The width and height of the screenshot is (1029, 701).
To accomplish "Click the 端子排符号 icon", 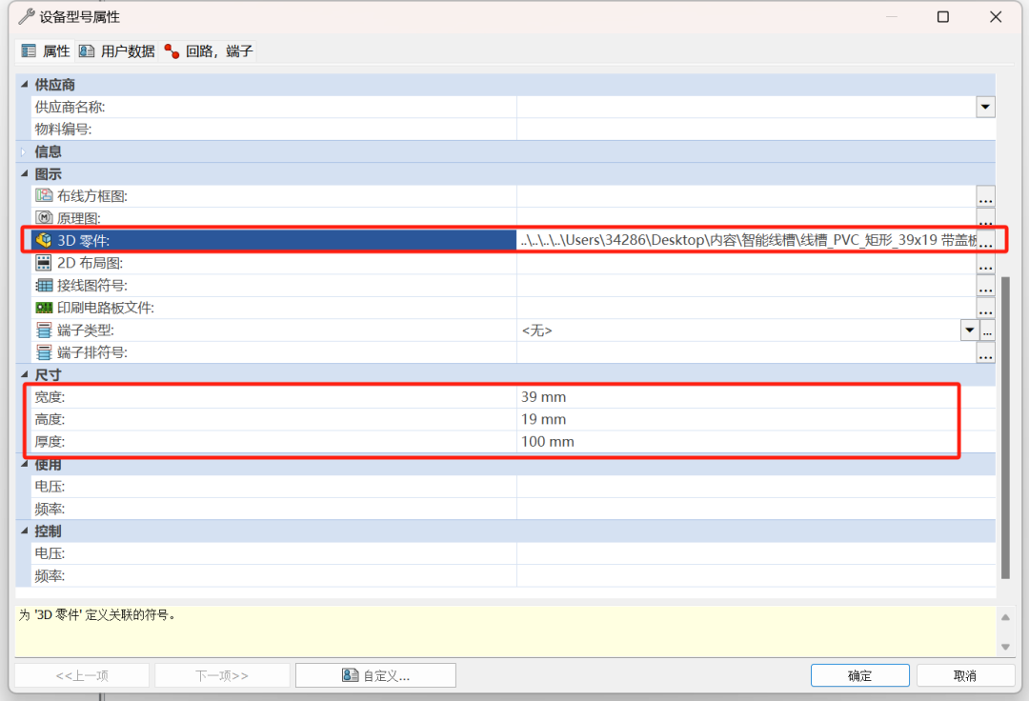I will (44, 352).
